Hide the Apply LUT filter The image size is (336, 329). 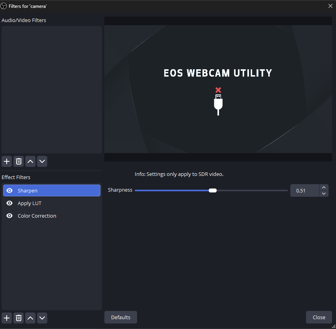[x=9, y=203]
